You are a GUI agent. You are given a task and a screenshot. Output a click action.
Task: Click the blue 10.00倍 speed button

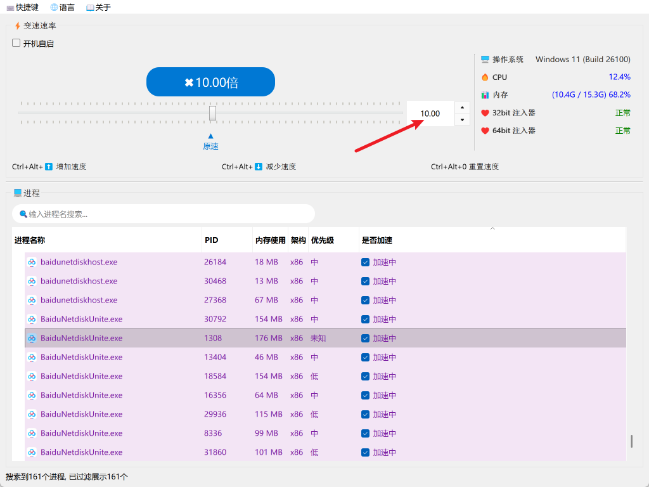(210, 82)
